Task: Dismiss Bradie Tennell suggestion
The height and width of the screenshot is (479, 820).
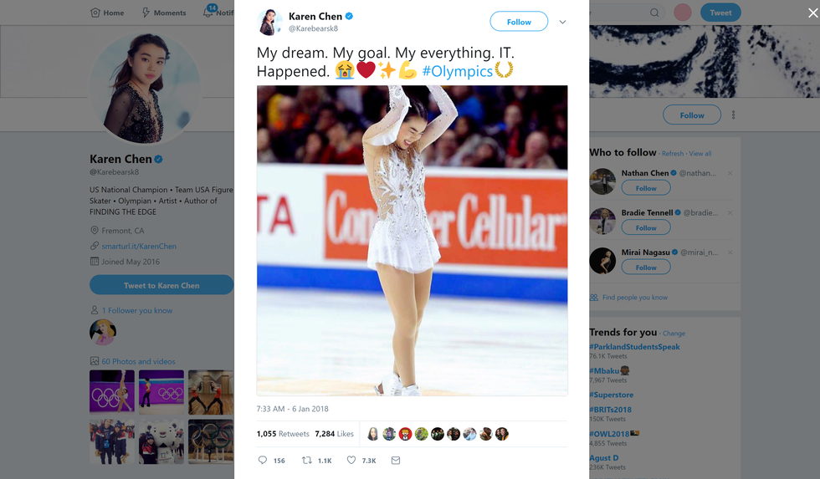Action: 730,212
